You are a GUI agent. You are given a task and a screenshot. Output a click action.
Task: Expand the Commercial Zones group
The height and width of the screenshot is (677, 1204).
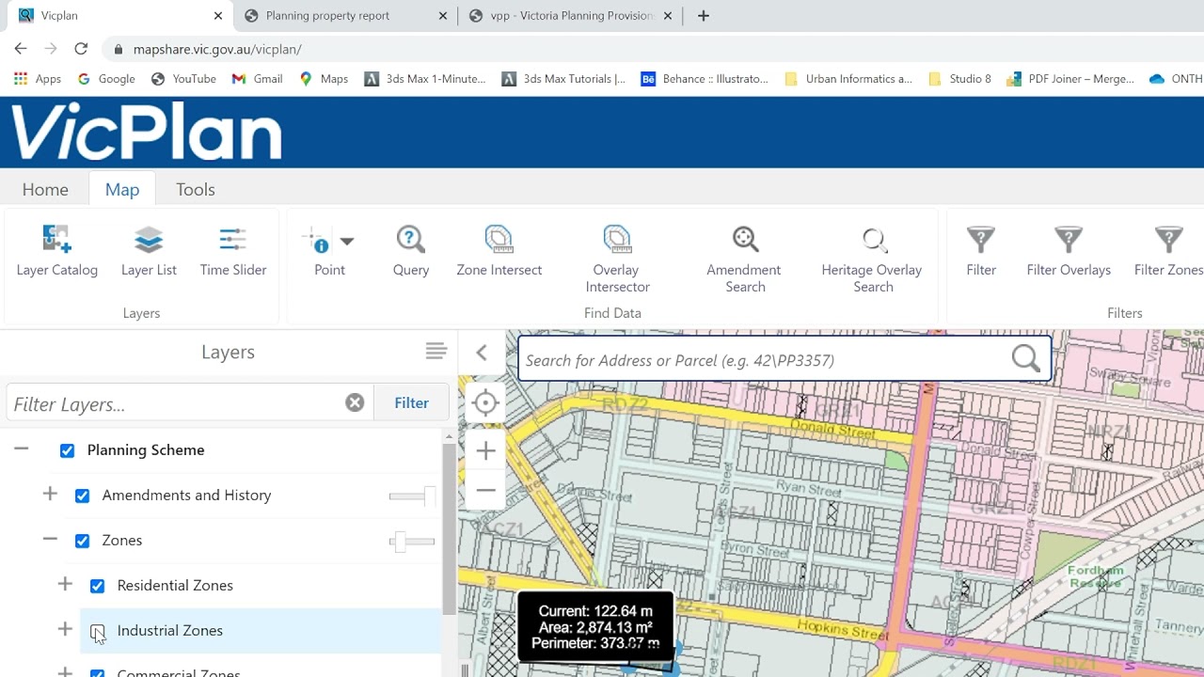tap(65, 671)
